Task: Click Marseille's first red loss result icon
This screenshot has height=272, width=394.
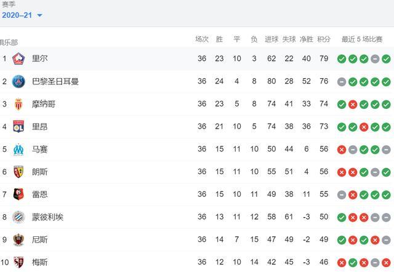Action: coord(342,149)
